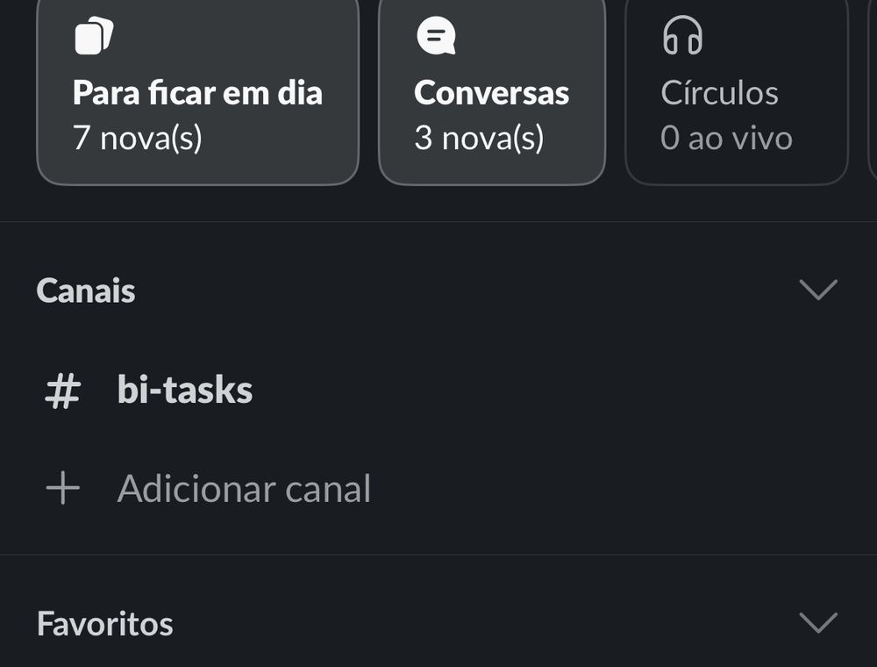
Task: Click the "Para ficar em dia" title
Action: pyautogui.click(x=197, y=93)
